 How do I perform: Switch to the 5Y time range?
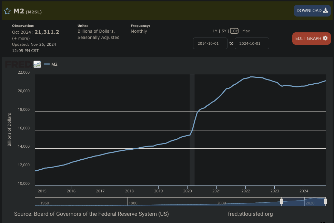(224, 31)
